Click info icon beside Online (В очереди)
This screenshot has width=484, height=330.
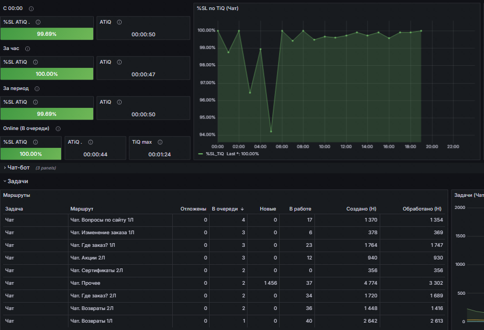58,128
